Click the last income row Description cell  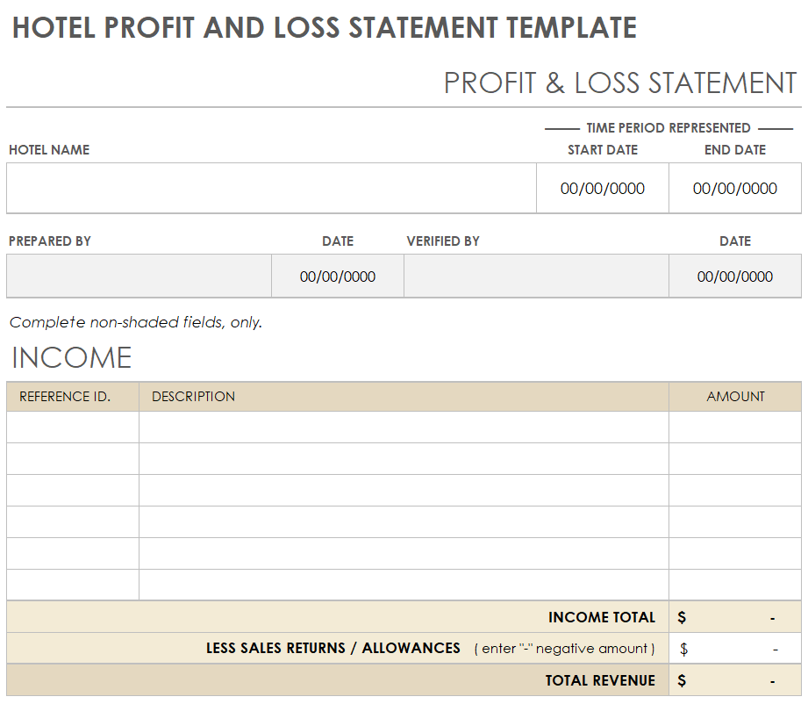point(404,585)
